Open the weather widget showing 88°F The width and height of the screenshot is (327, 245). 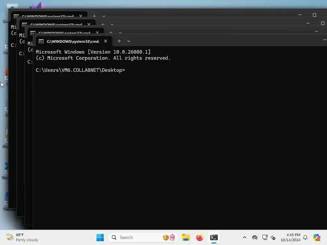[x=22, y=237]
